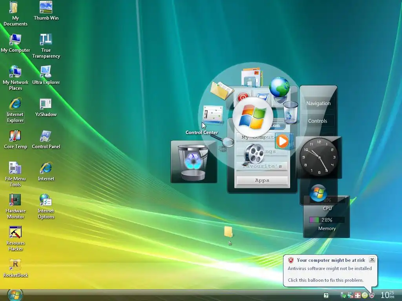Open the Core Temp shortcut
Screen dimensions: 402x301
click(x=15, y=140)
